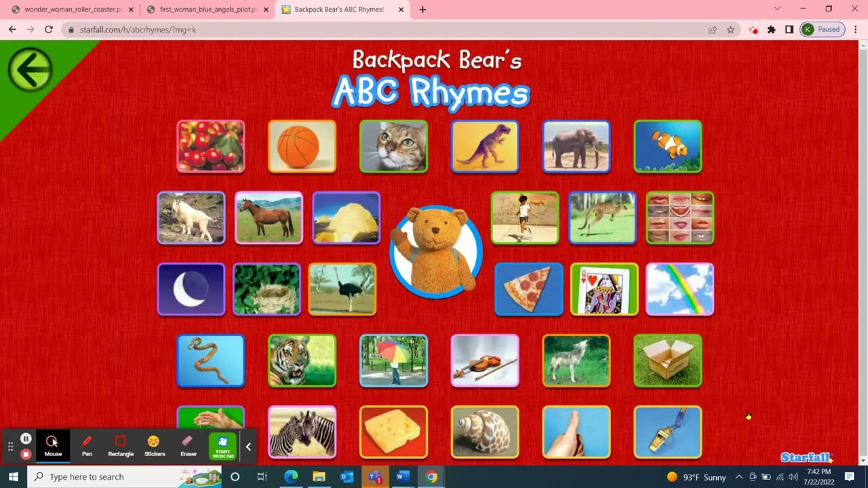Select the tiger picture tile
Screen dimensions: 868x488
(x=302, y=361)
